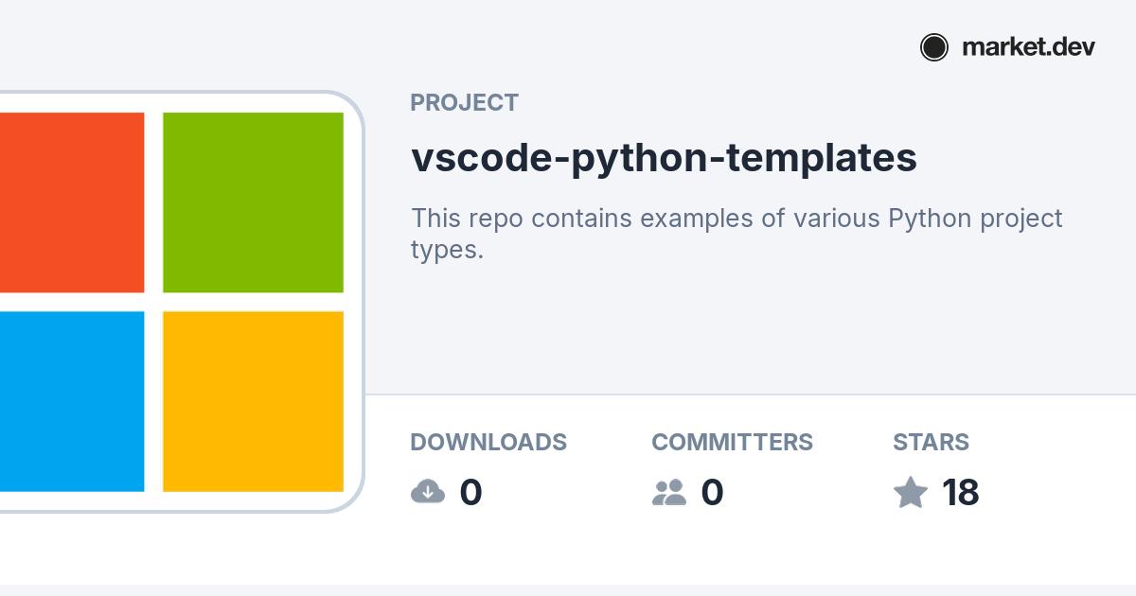Click the committers people icon

point(669,492)
